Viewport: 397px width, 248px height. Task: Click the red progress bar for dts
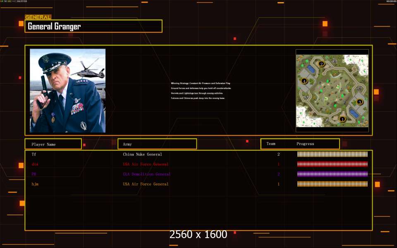click(332, 164)
